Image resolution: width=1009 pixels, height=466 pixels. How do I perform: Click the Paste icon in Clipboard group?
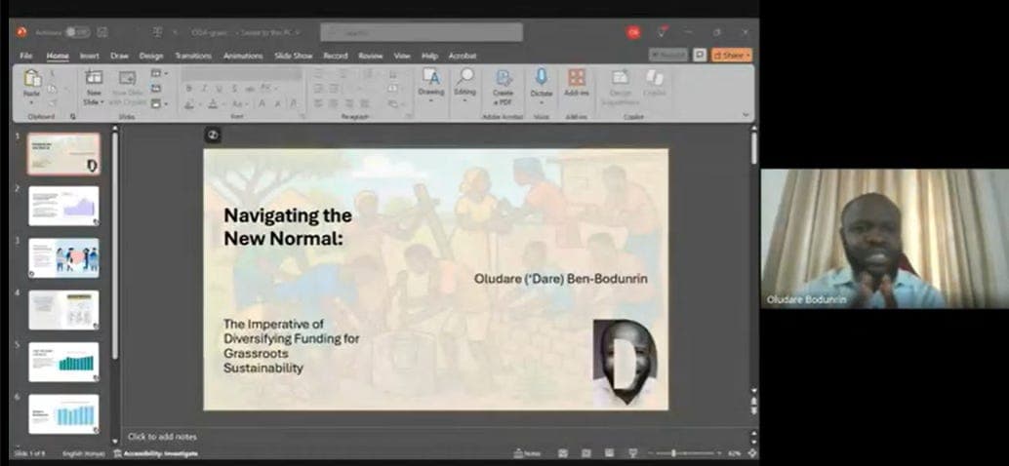32,79
